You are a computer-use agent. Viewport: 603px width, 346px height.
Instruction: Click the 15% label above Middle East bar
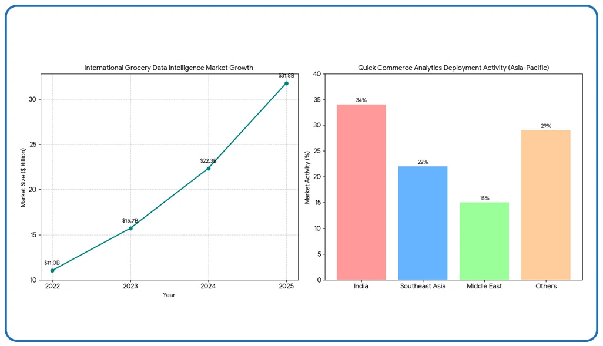pos(484,199)
